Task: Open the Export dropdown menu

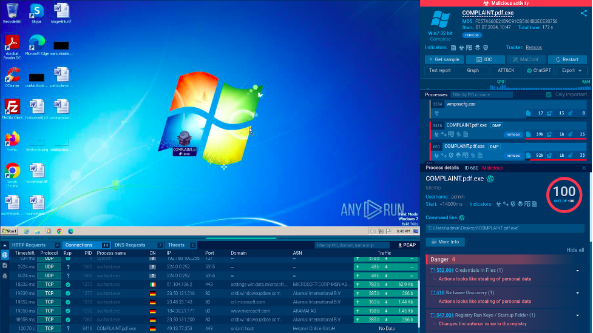Action: [x=571, y=70]
